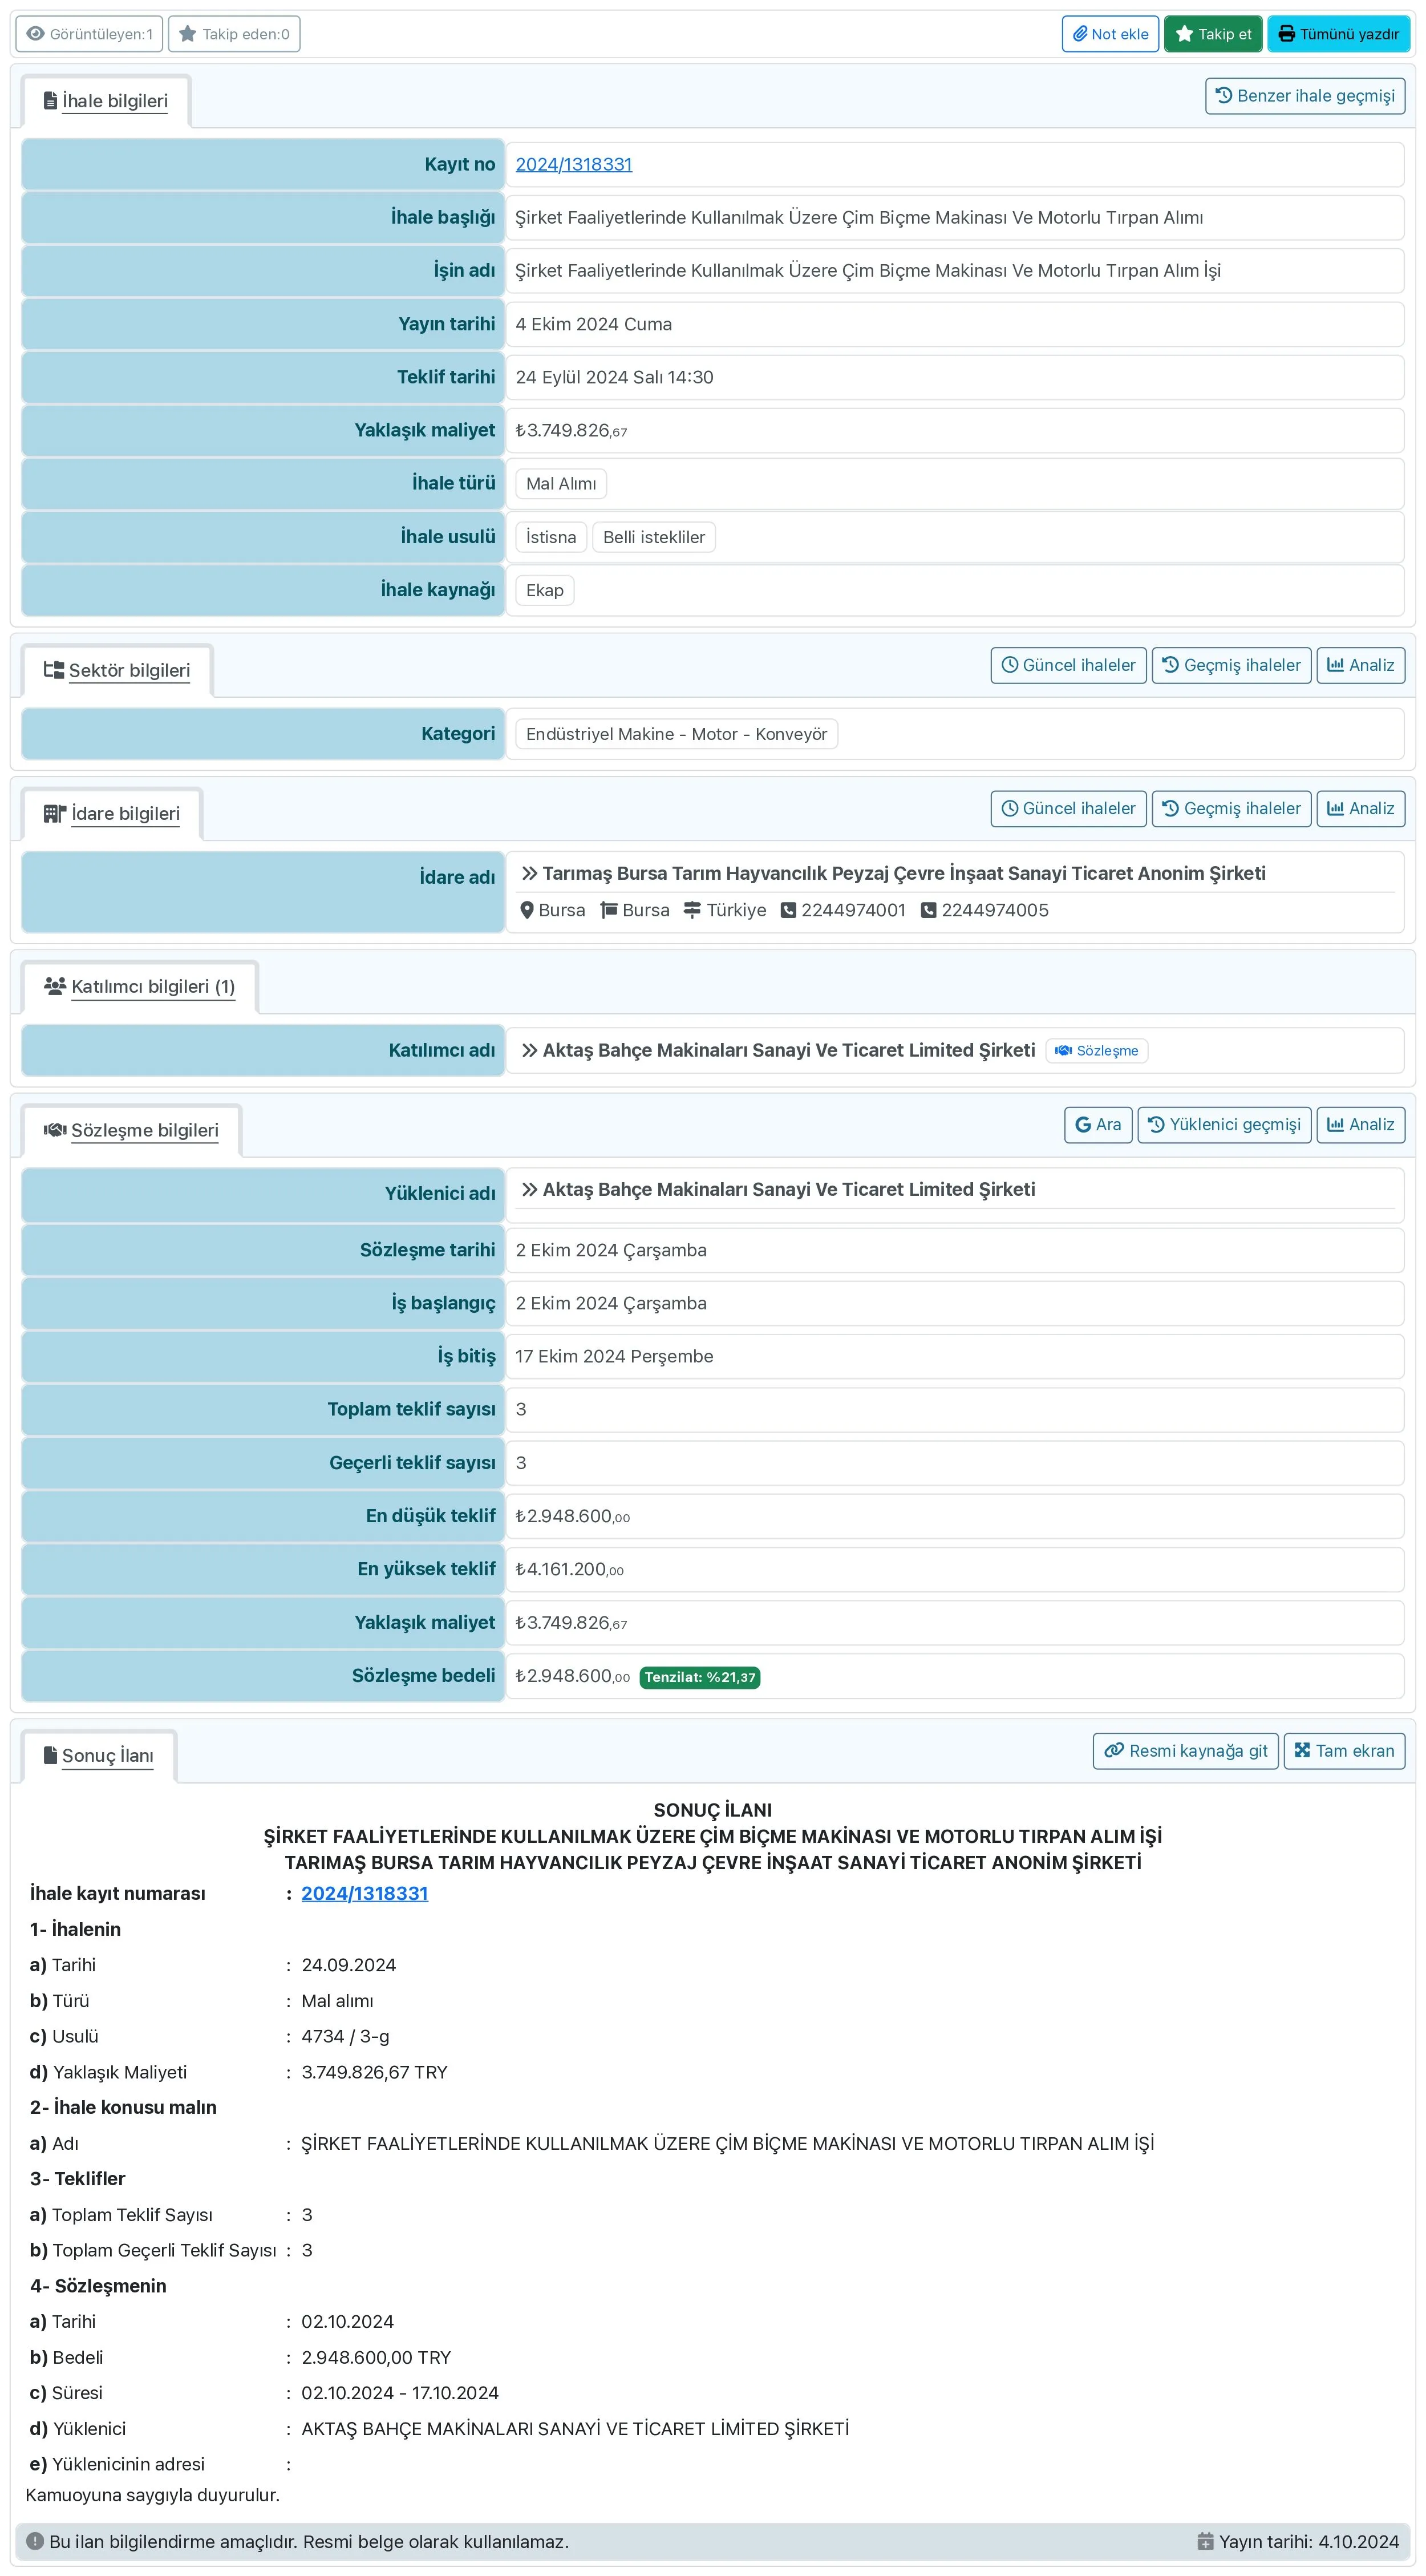This screenshot has height=2576, width=1426.
Task: Click phone number 2244974001
Action: [843, 910]
